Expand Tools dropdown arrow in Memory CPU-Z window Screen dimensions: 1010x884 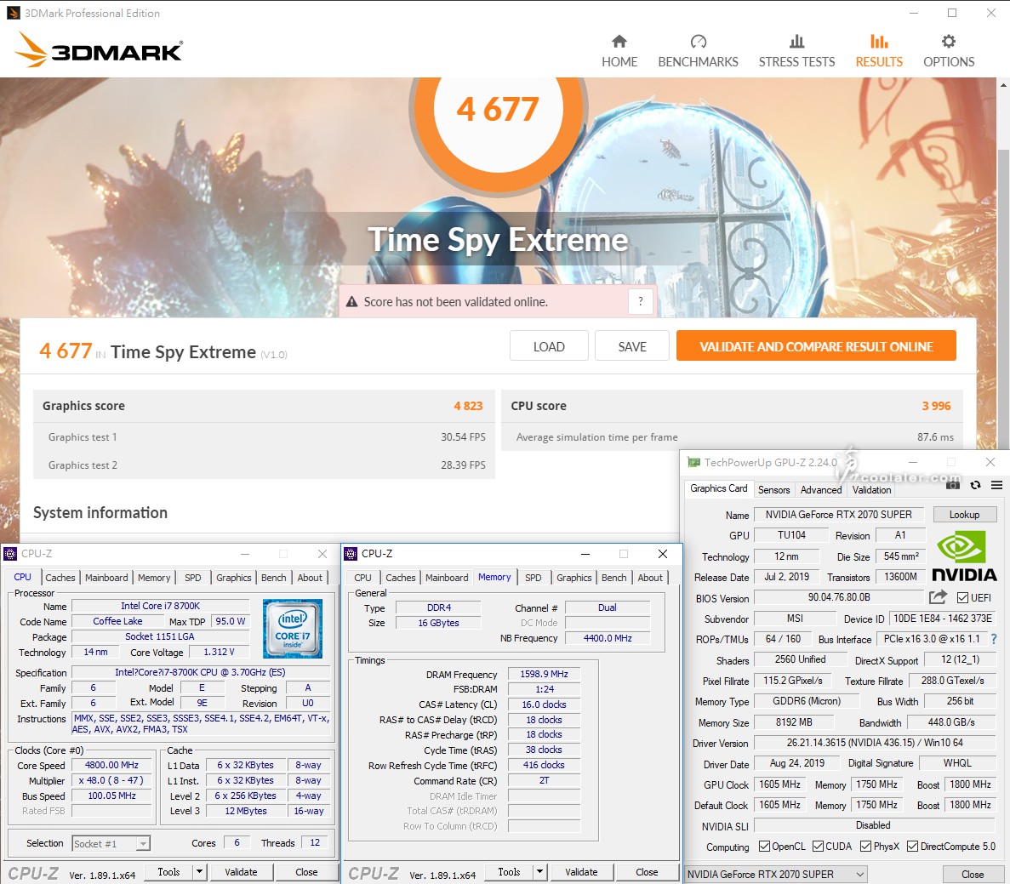click(x=539, y=872)
